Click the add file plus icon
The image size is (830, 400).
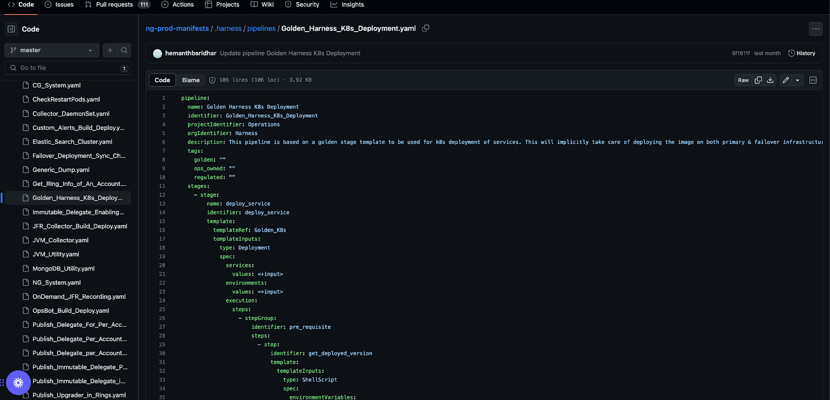[110, 50]
